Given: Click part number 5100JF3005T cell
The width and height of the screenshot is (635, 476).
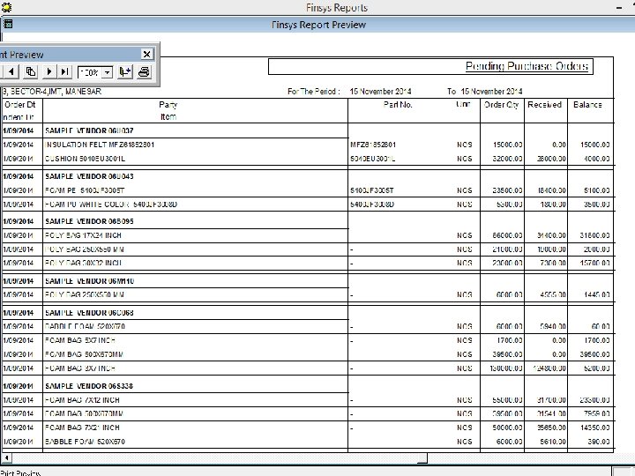Looking at the screenshot, I should click(372, 190).
